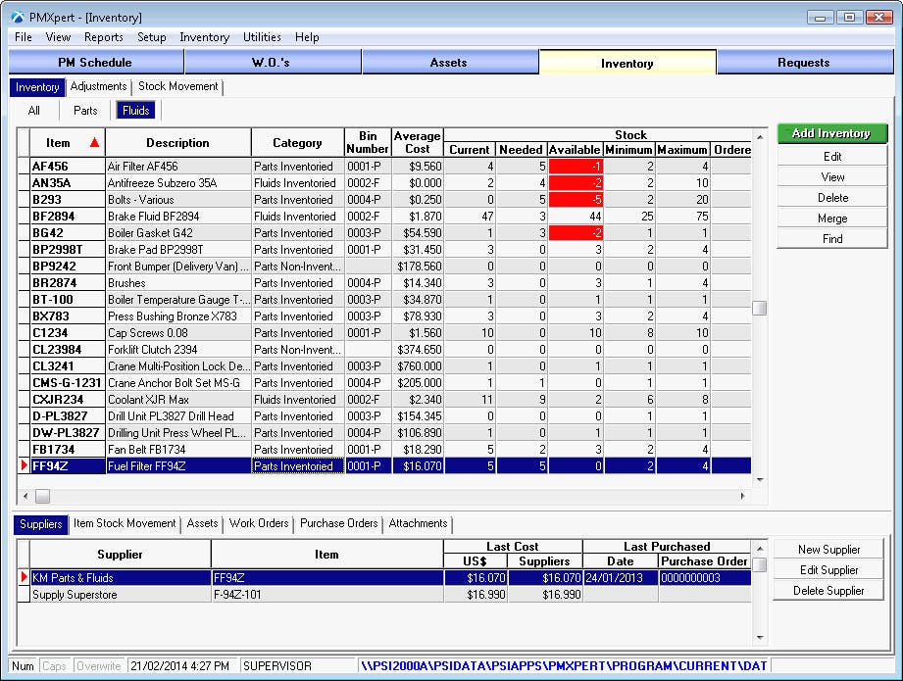Click the inventory grid vertical scrollbar thumb
The width and height of the screenshot is (903, 681).
(760, 308)
